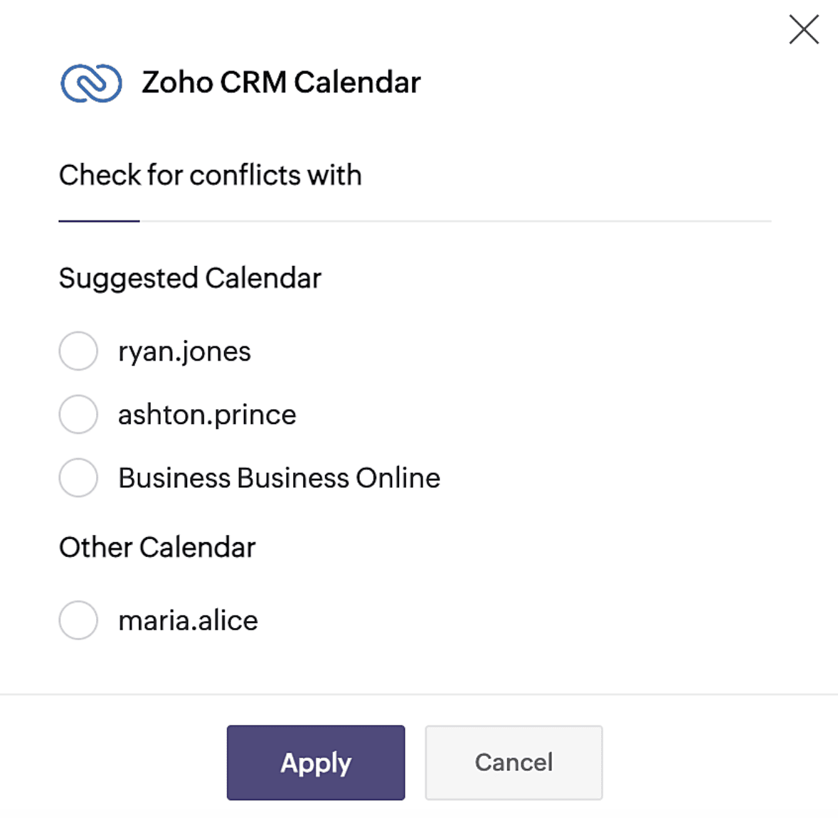Cancel the conflict check dialog
The width and height of the screenshot is (838, 818).
[514, 763]
